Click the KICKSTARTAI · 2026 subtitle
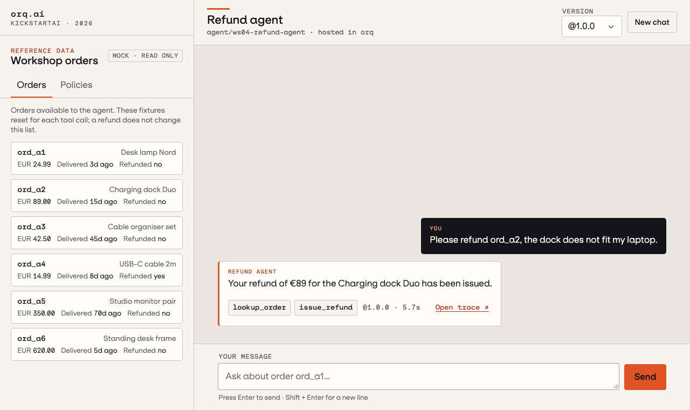This screenshot has height=410, width=690. (52, 23)
